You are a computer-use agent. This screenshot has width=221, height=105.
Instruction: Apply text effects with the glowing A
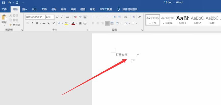pos(59,23)
